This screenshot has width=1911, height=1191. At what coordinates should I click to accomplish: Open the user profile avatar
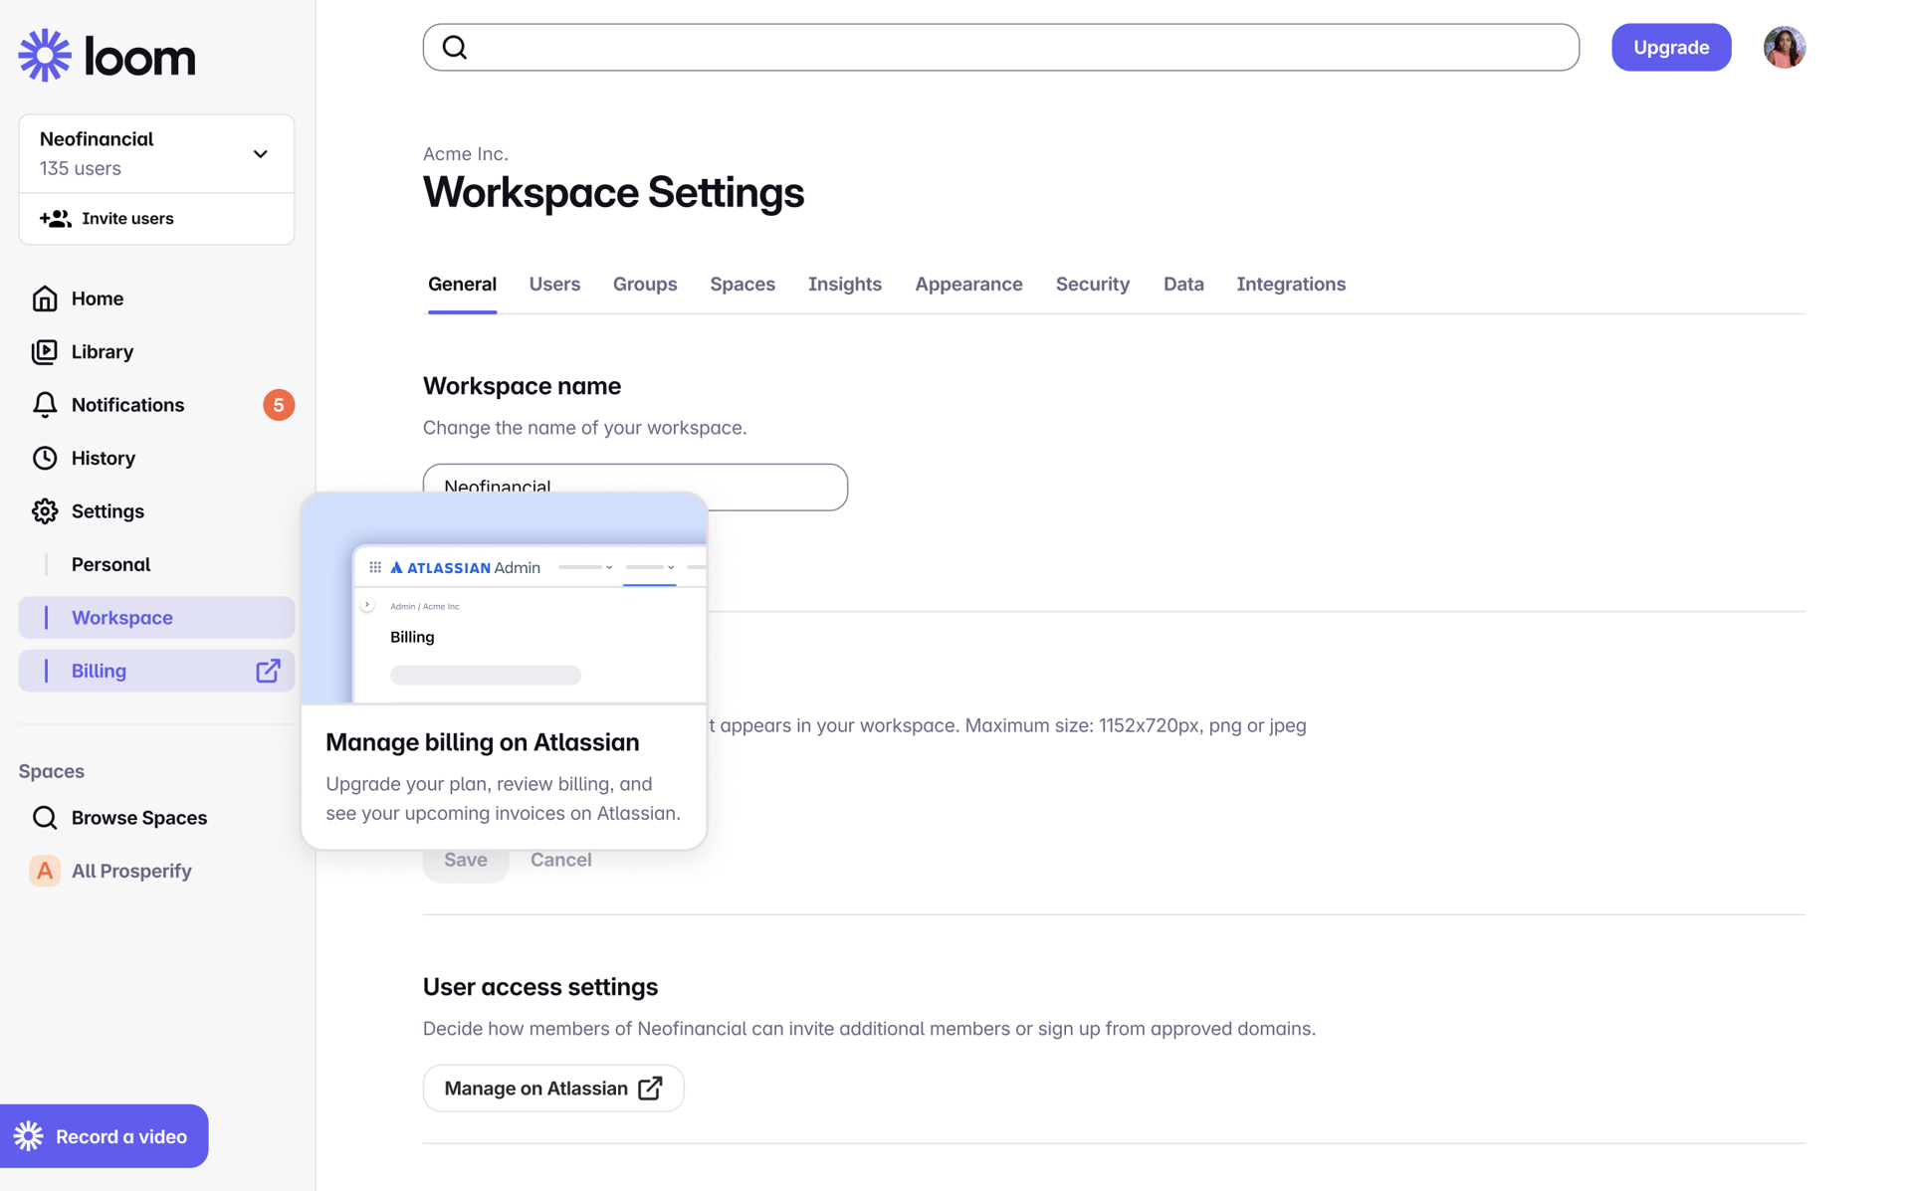pos(1784,47)
